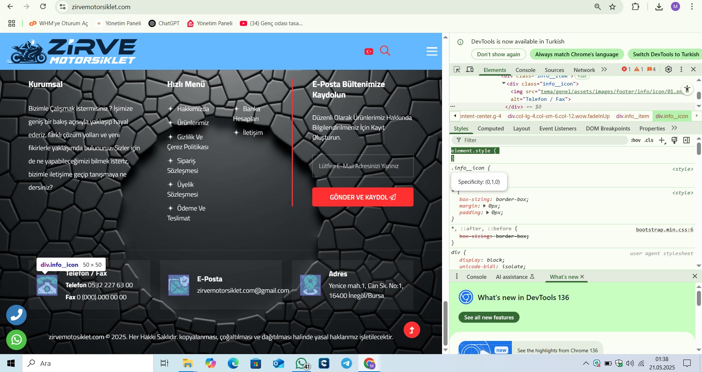Click Switch DevTools to Turkish button
The image size is (702, 372).
point(665,54)
